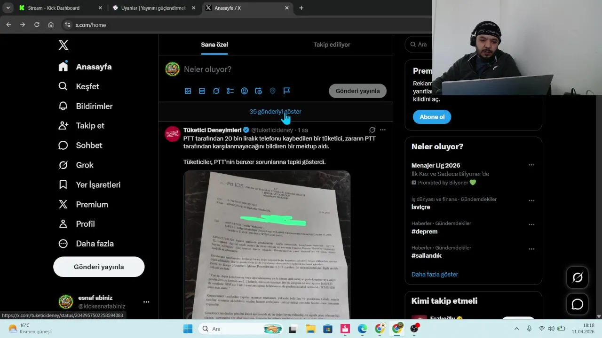Viewport: 602px width, 338px height.
Task: Add a GIF to the post
Action: 202,91
